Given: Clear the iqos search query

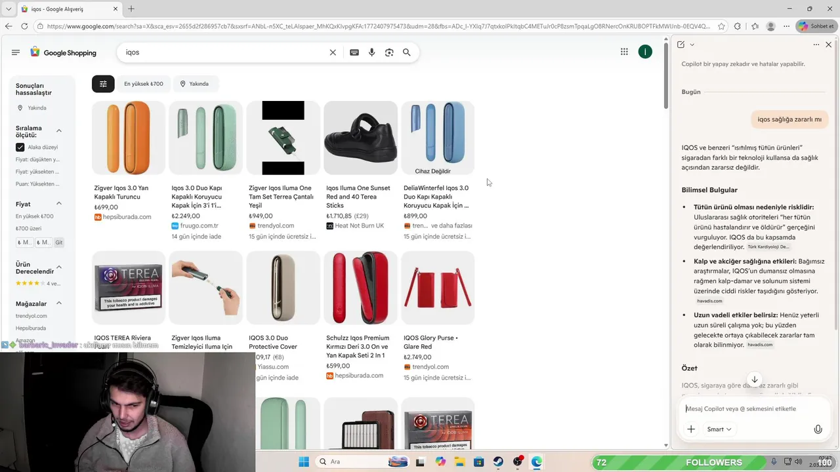Looking at the screenshot, I should click(333, 52).
